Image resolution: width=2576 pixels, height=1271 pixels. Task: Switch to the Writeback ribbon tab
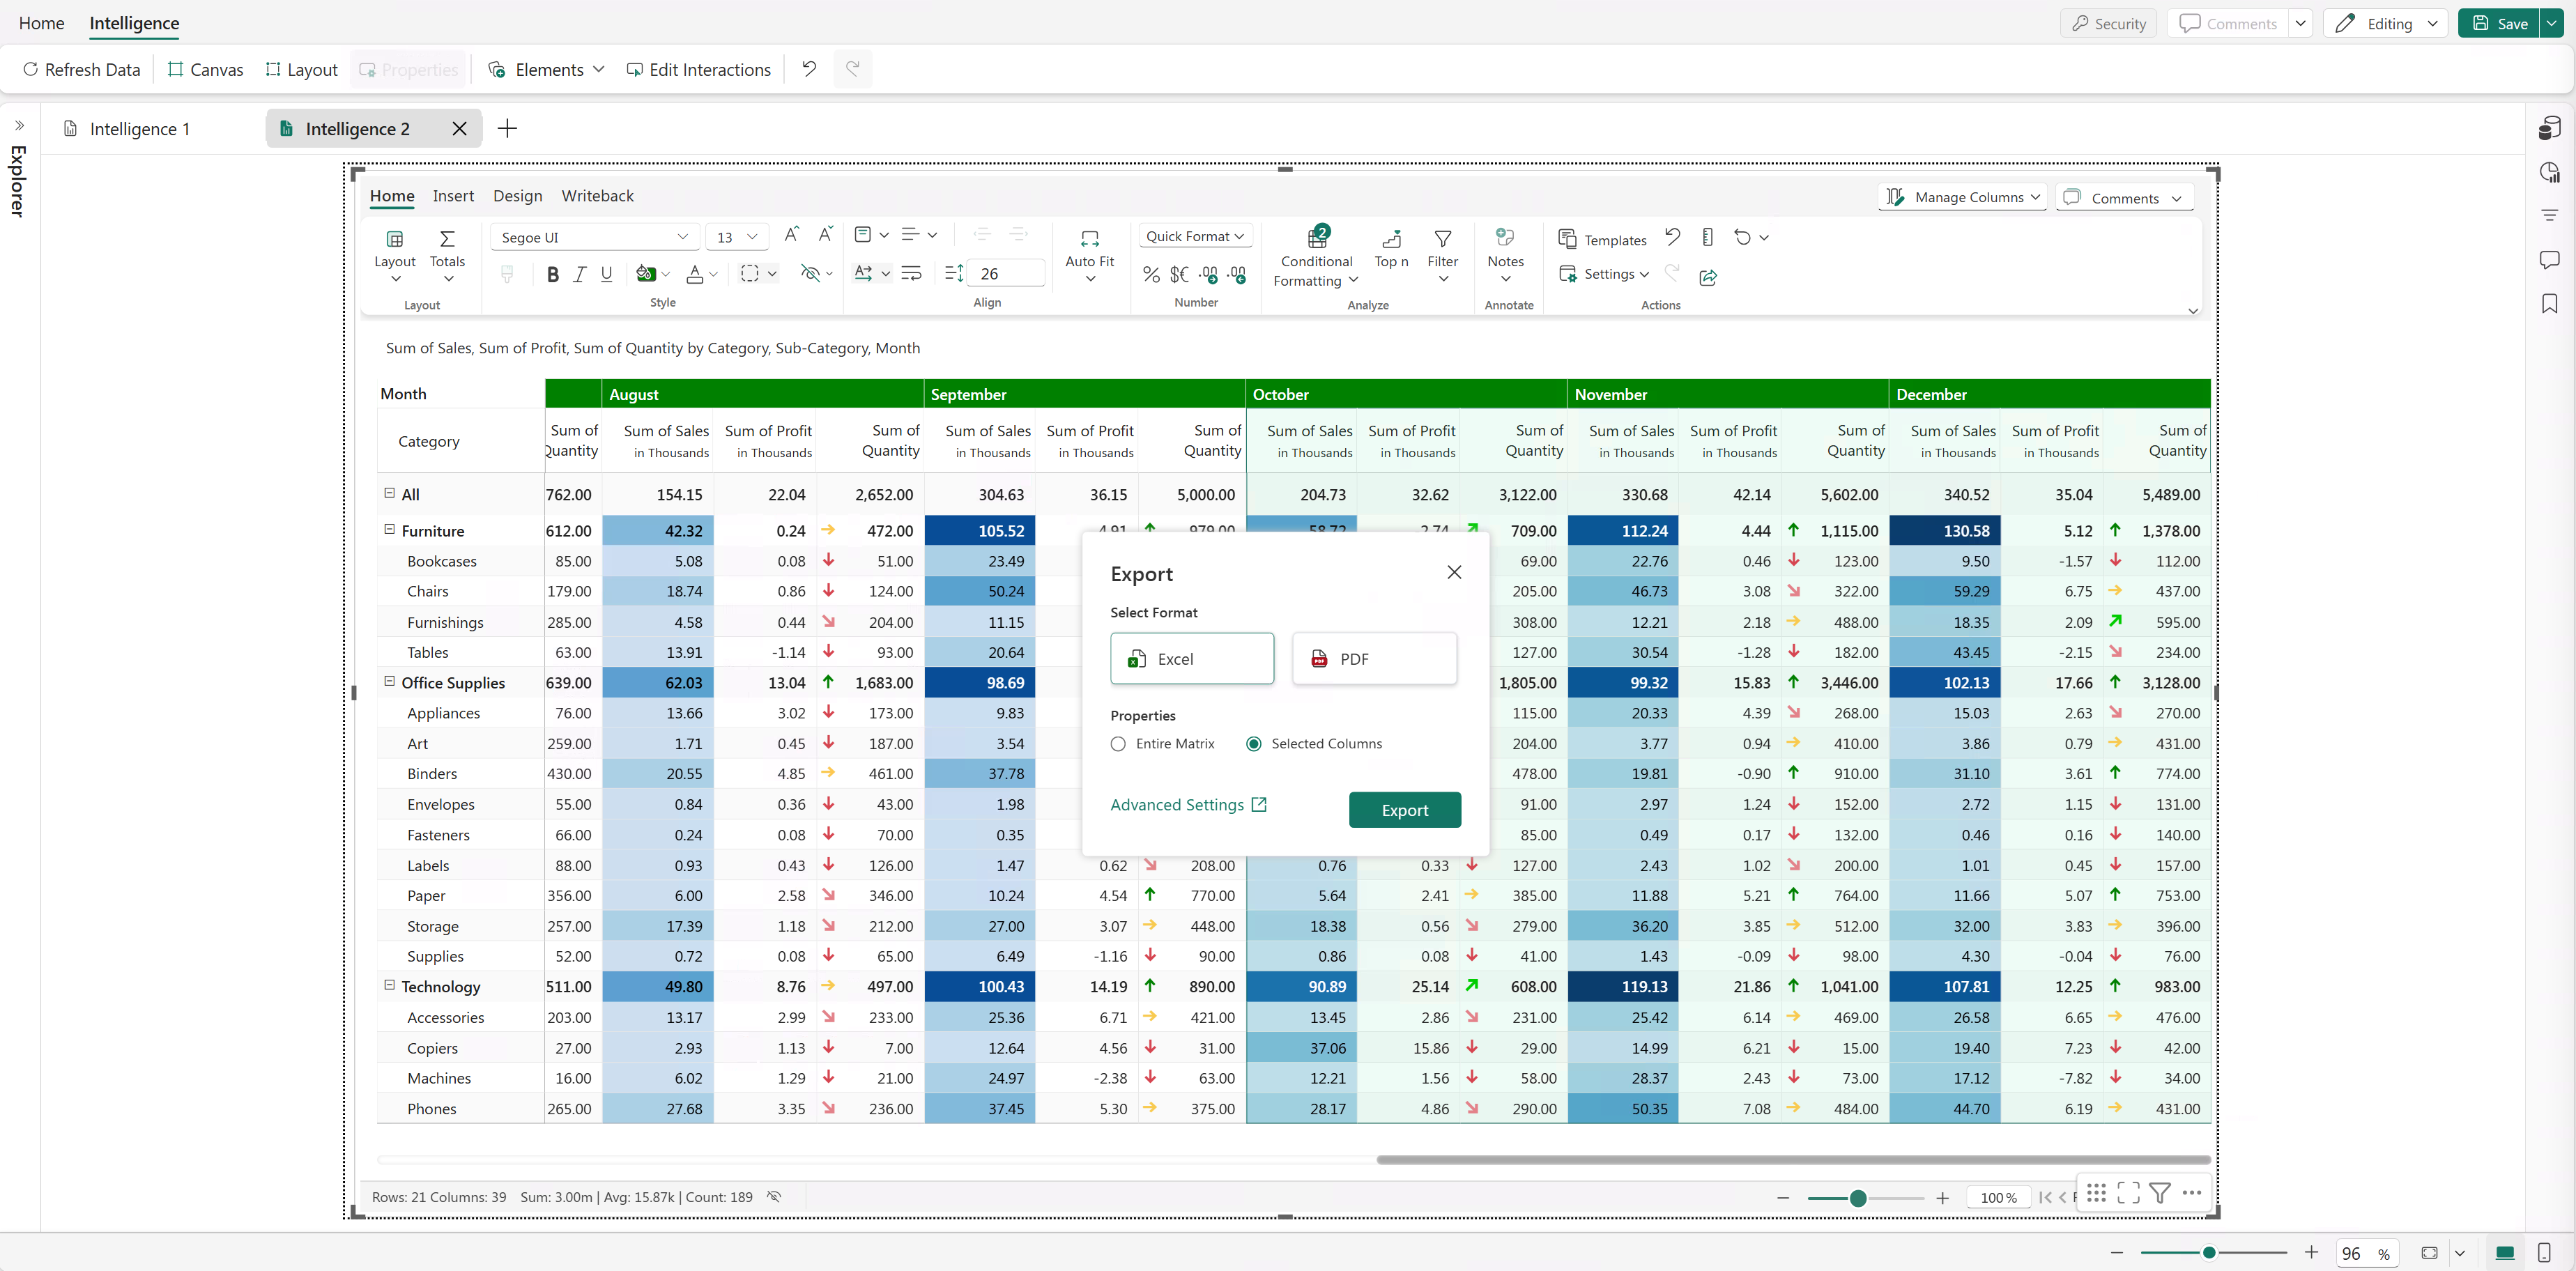(597, 196)
